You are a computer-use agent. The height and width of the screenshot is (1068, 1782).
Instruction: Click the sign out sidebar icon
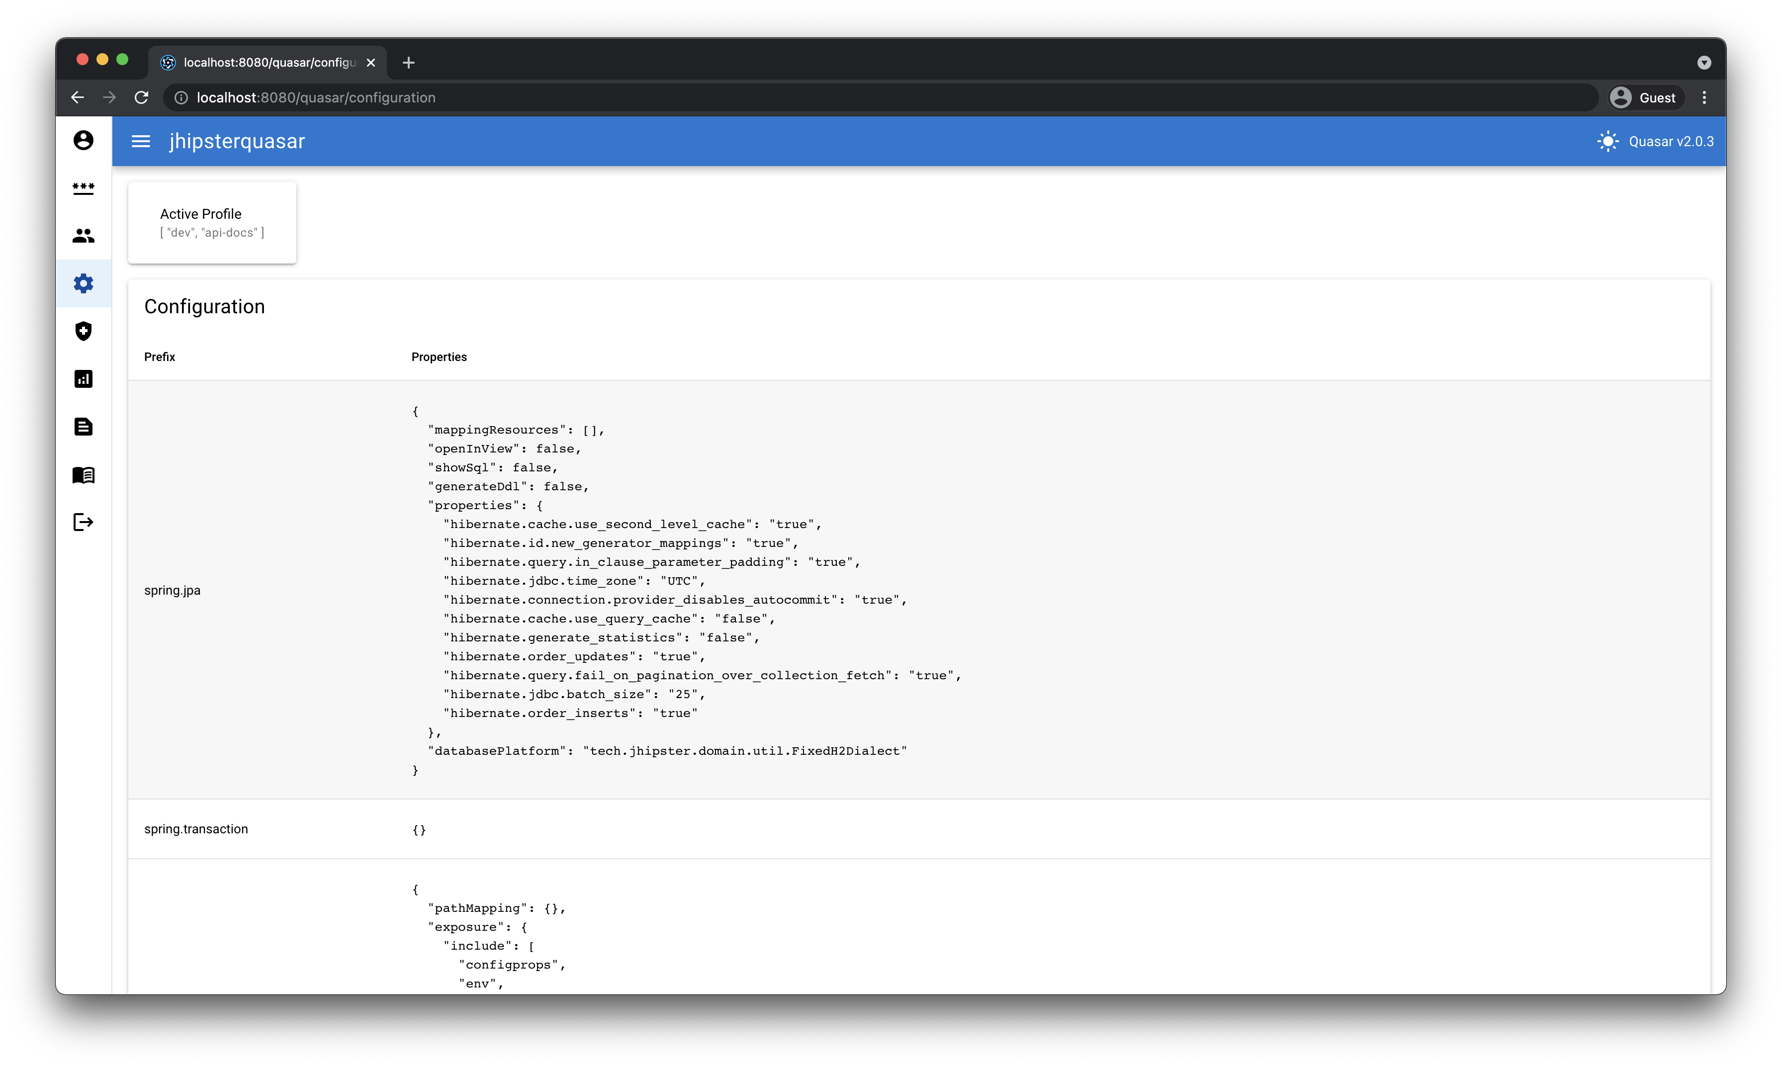pyautogui.click(x=84, y=522)
